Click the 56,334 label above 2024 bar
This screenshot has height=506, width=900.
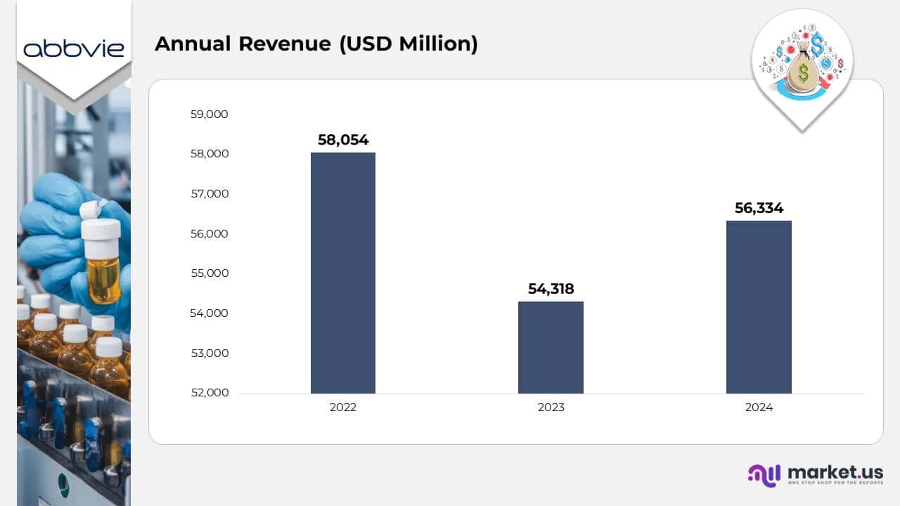pos(759,208)
